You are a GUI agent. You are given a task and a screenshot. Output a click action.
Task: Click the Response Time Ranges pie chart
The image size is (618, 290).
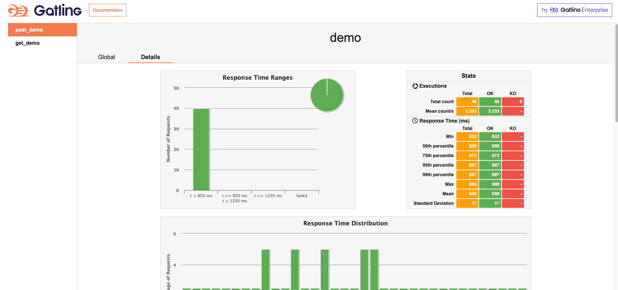coord(327,95)
